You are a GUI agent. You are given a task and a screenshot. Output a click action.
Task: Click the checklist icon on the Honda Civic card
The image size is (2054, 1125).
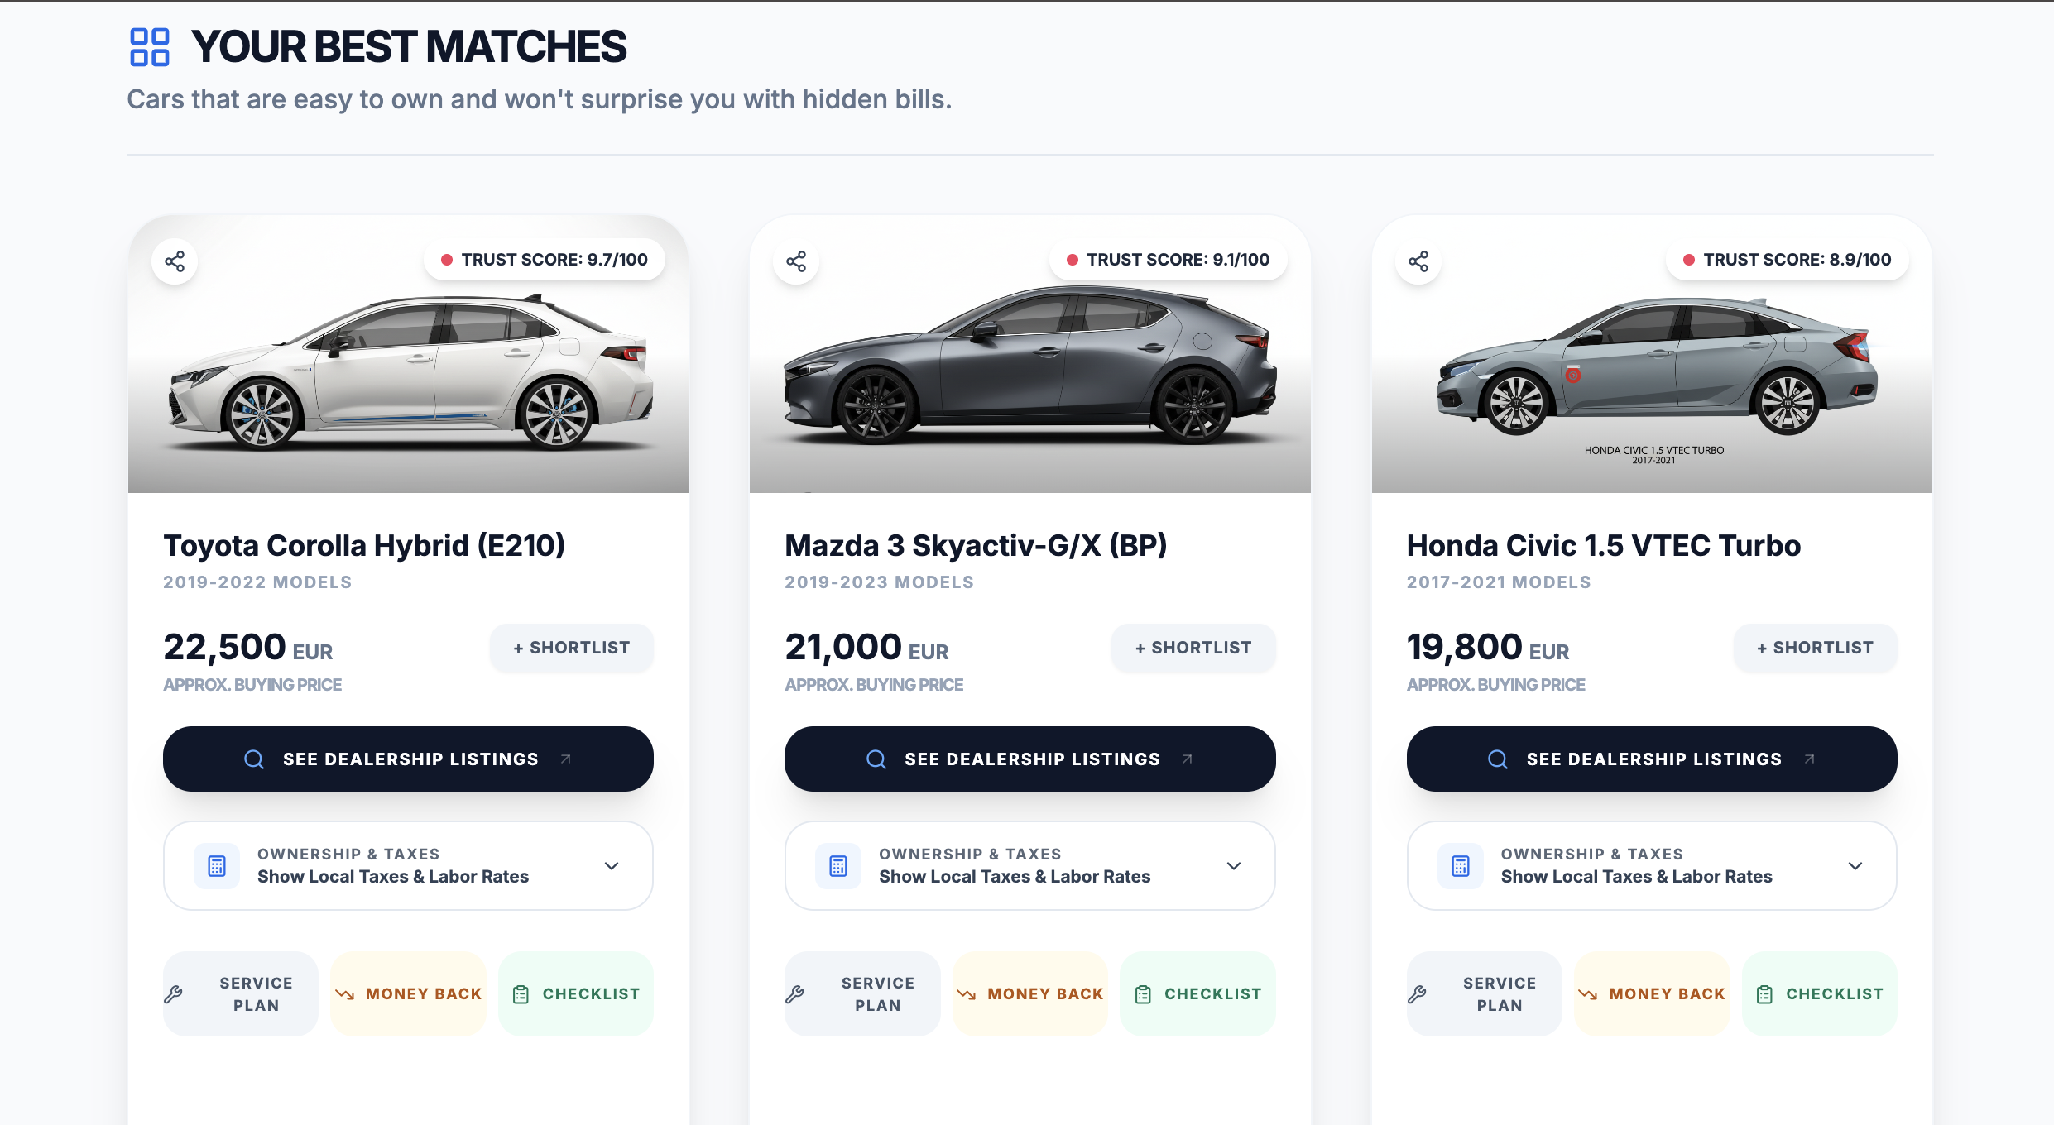point(1764,993)
